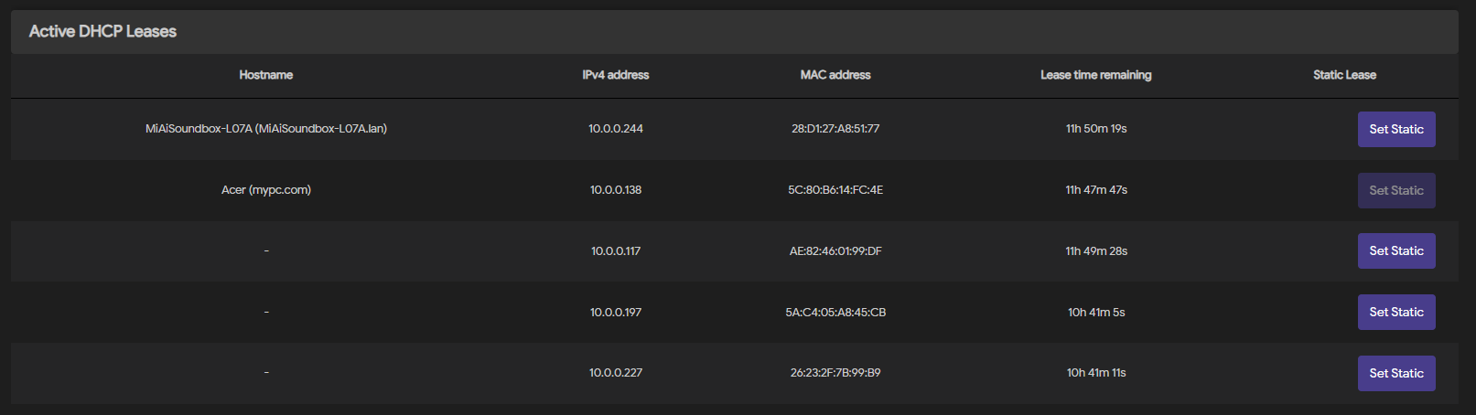The width and height of the screenshot is (1476, 415).
Task: Click MAC address AE:82:46:01:99:DF
Action: [835, 250]
